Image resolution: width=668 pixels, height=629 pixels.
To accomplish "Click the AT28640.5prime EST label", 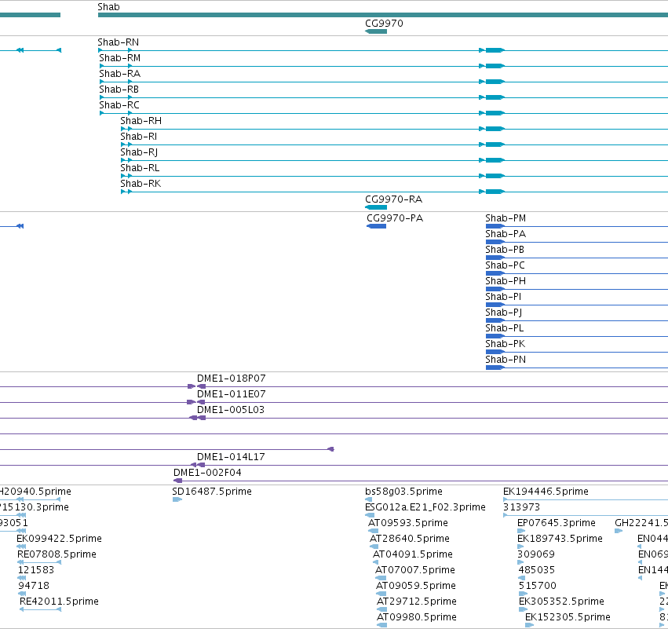I will [410, 539].
